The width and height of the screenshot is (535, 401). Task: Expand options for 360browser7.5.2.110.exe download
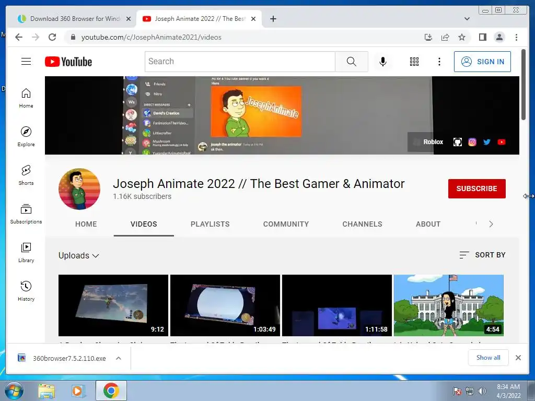119,358
